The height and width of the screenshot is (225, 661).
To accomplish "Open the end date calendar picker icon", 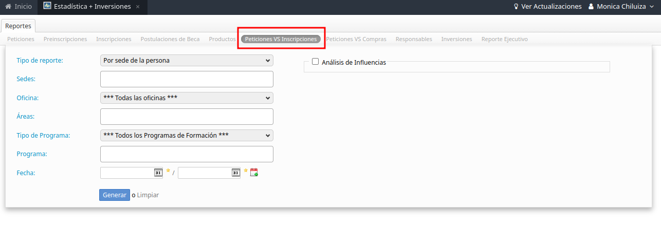I will [x=235, y=173].
